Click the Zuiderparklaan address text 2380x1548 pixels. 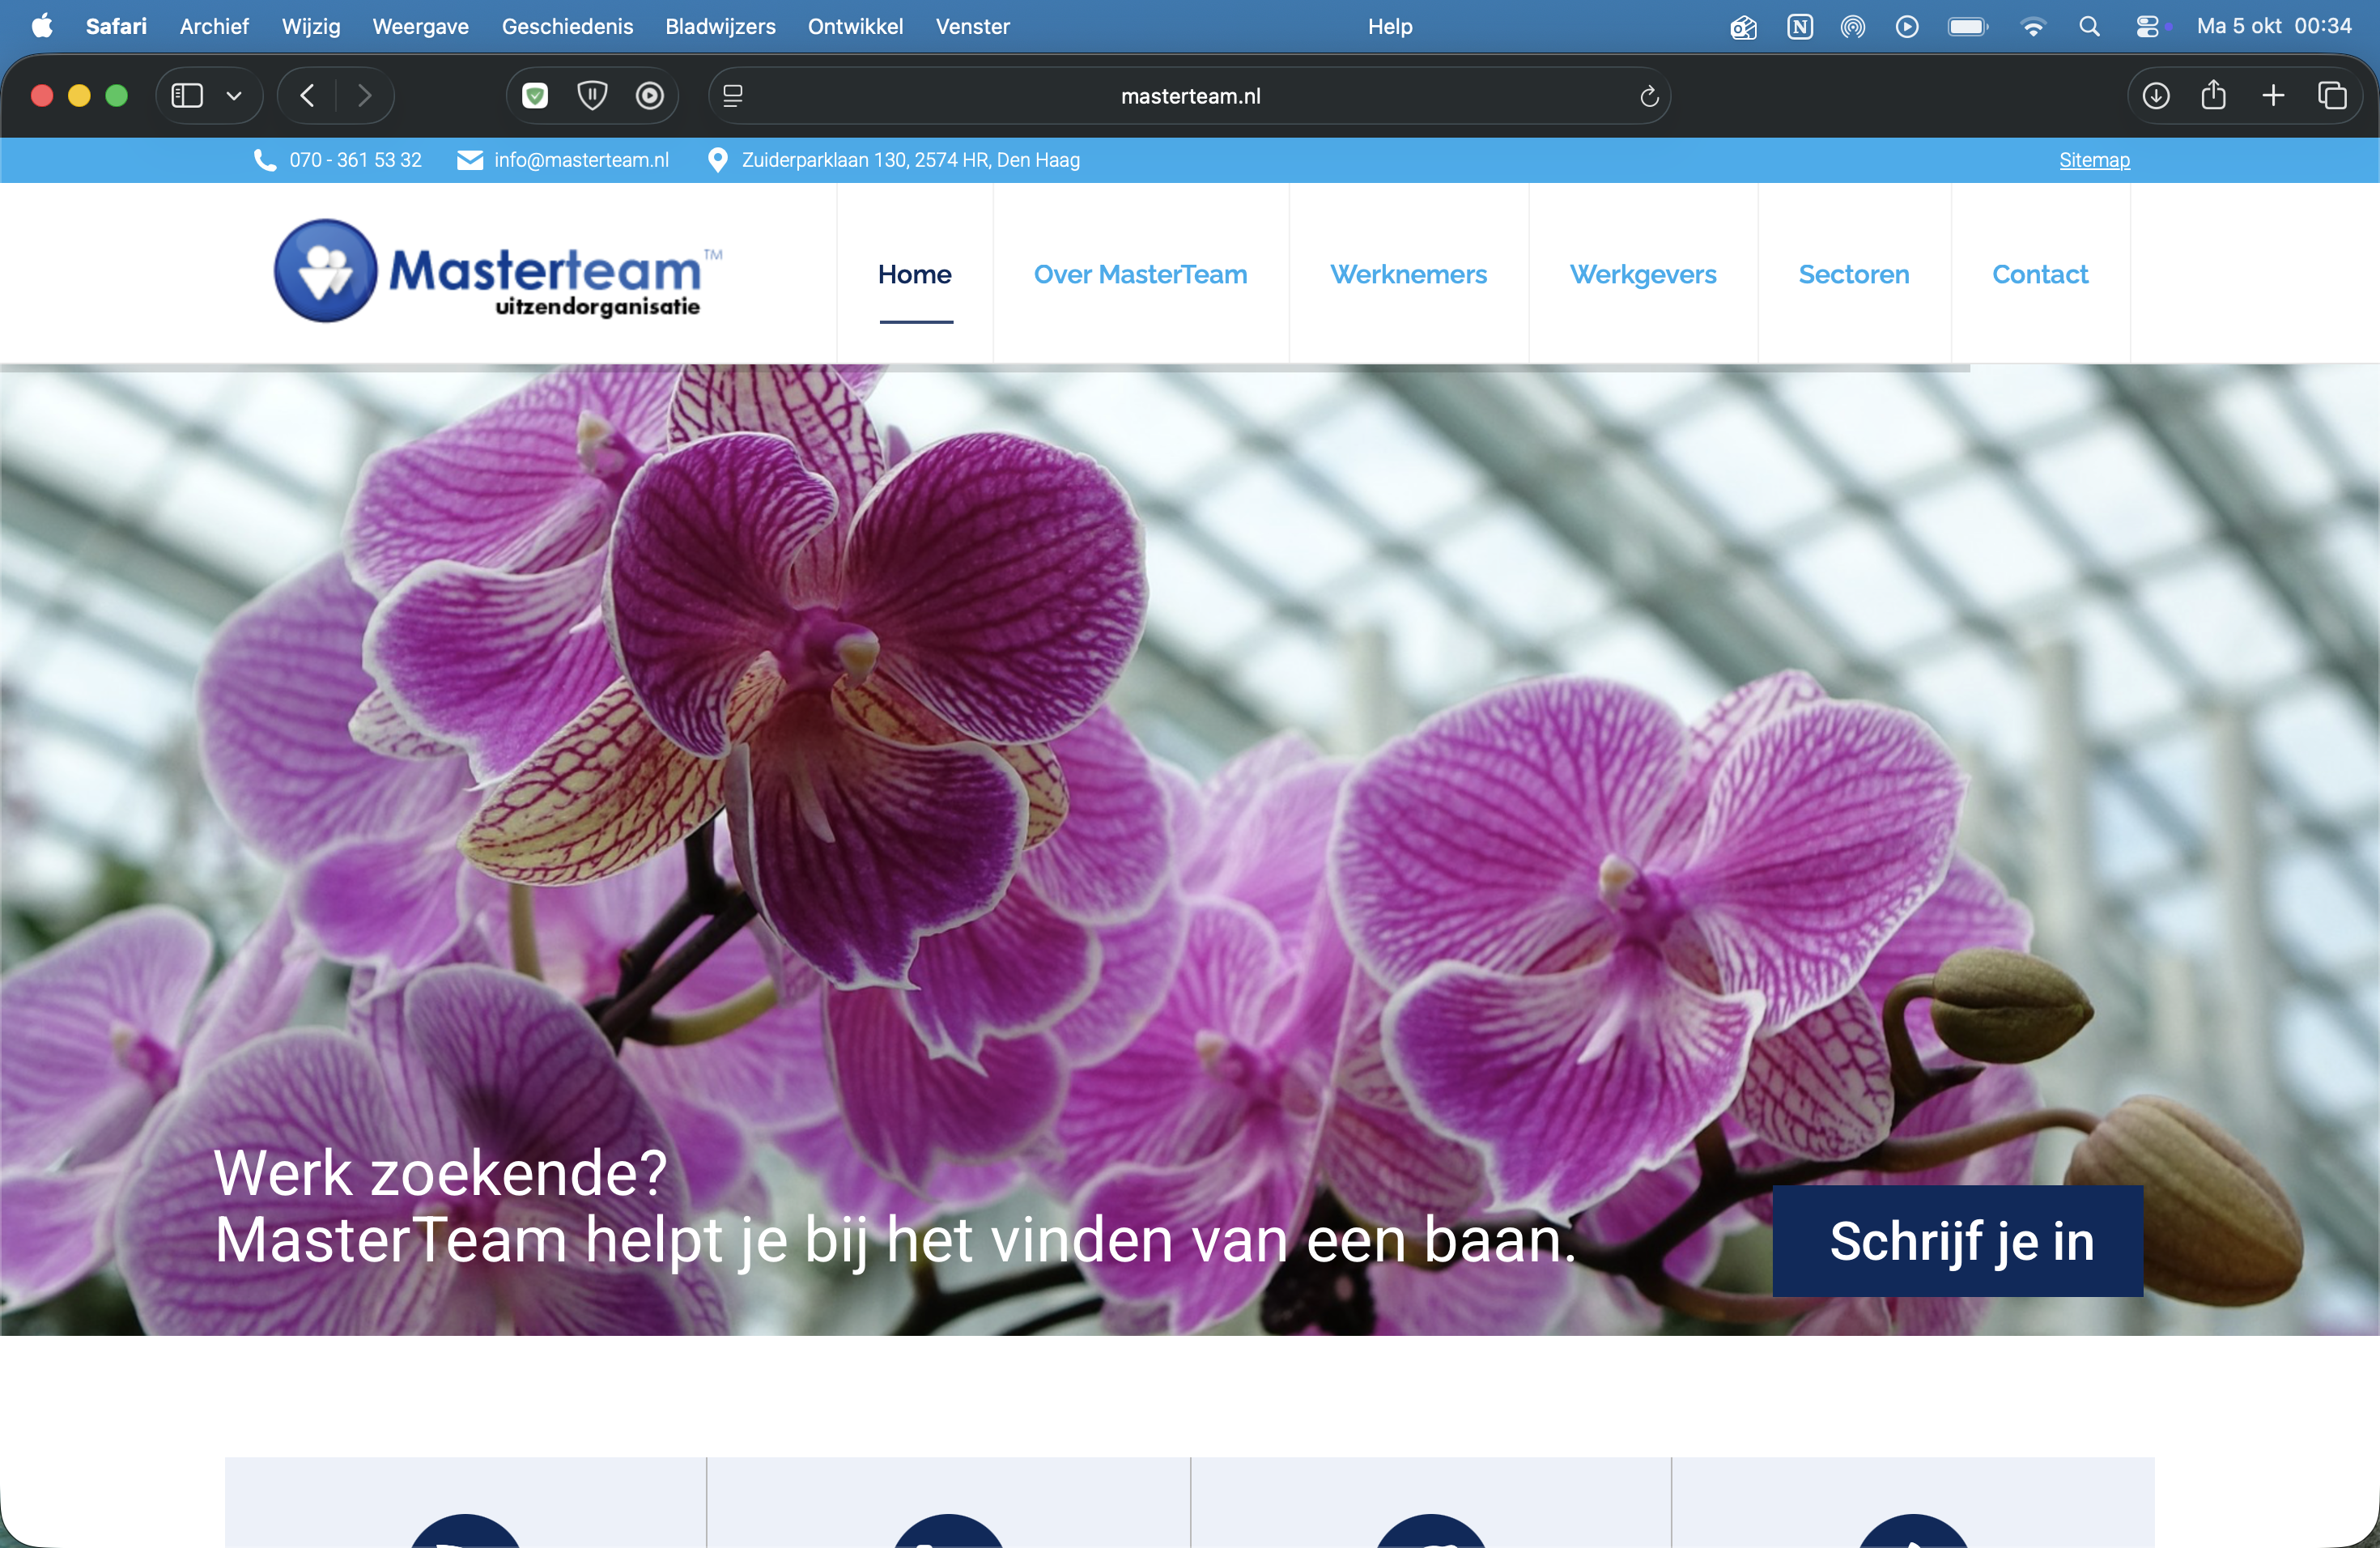point(910,160)
